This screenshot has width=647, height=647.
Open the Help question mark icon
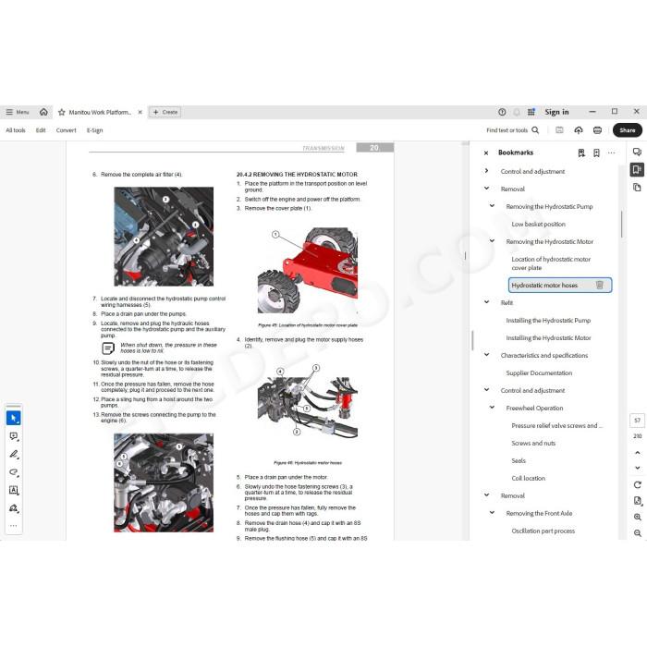point(502,112)
